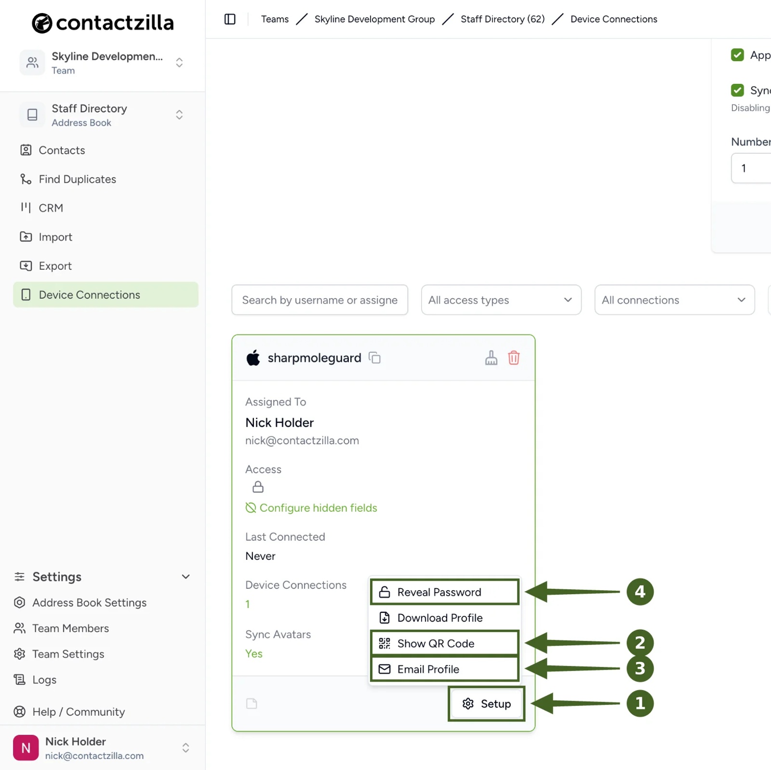Viewport: 771px width, 770px height.
Task: Click Teams breadcrumb
Action: tap(275, 19)
